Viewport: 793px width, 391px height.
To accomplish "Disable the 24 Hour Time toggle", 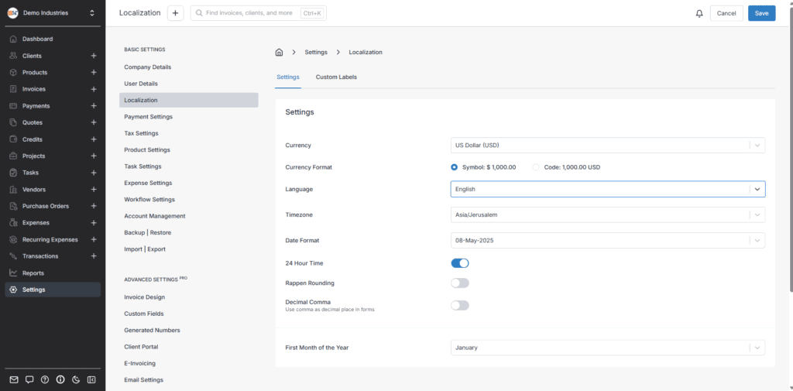I will coord(460,263).
